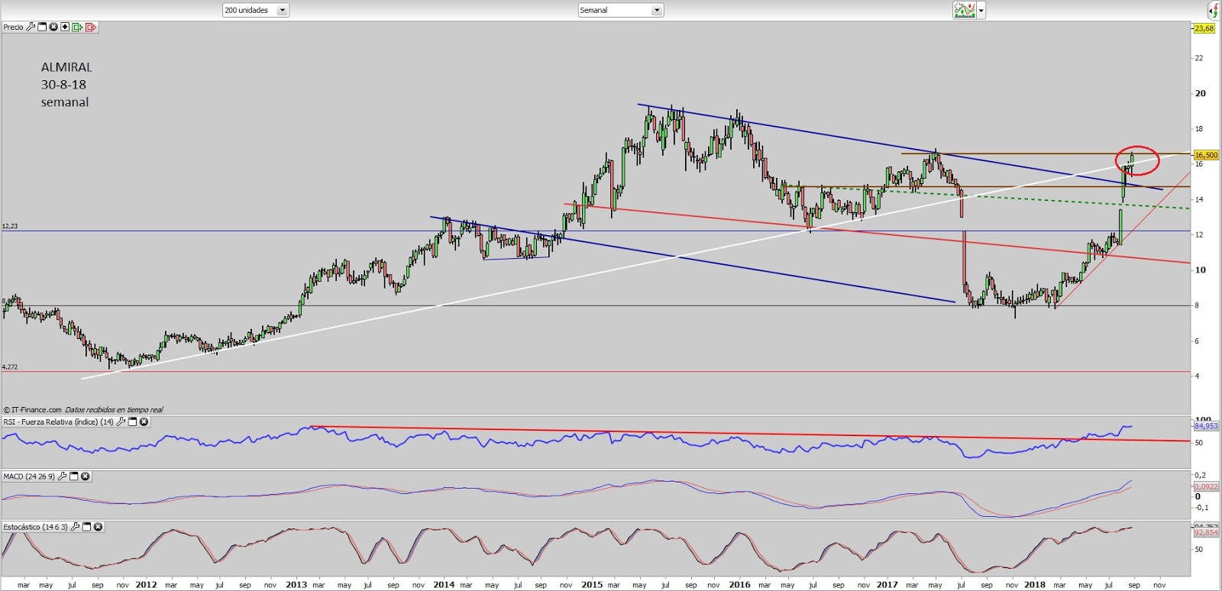Click the 2012 year on time axis
Screen dimensions: 1222x591
146,585
